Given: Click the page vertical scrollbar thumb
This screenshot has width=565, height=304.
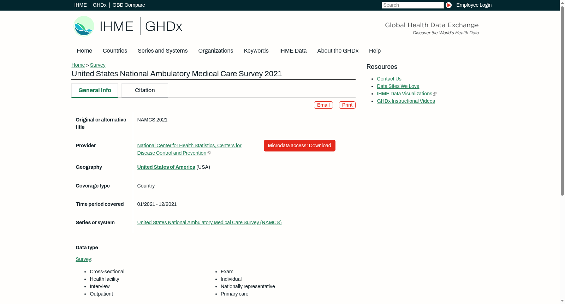Looking at the screenshot, I should coord(562,100).
